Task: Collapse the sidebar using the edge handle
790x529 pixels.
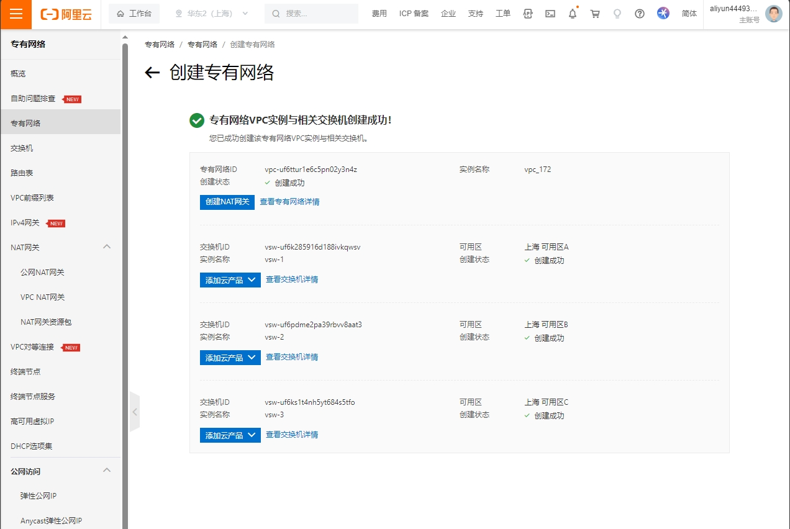Action: click(x=135, y=412)
